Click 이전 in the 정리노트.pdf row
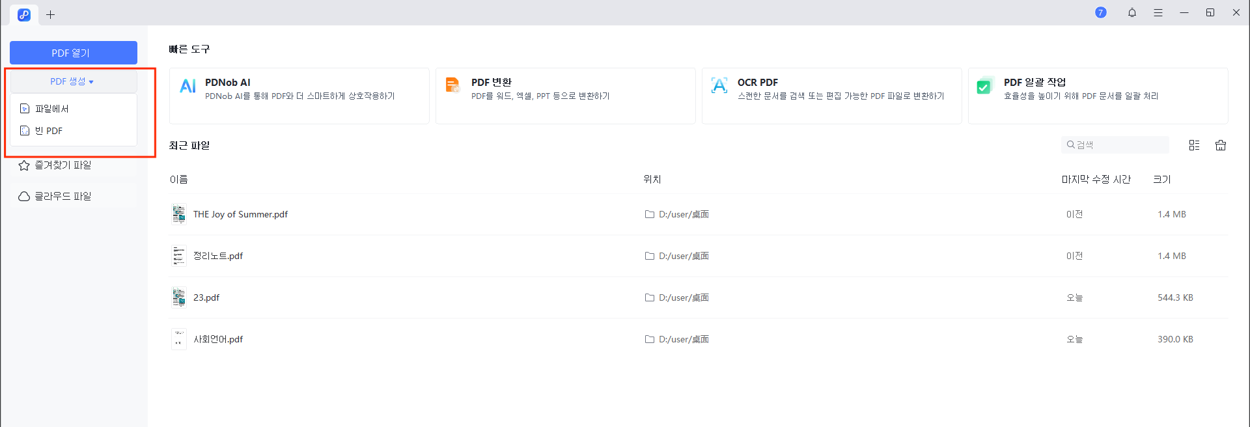 point(1075,256)
